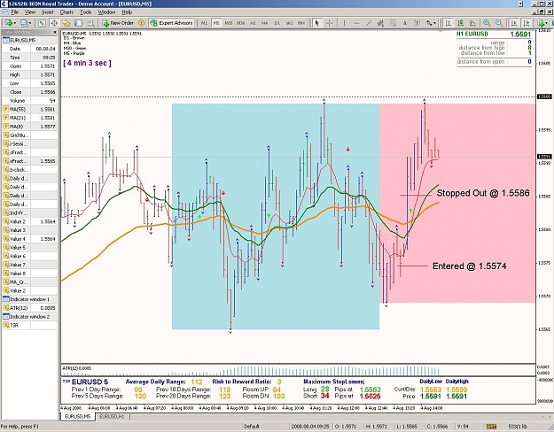Viewport: 554px width, 432px height.
Task: Toggle chart Auto Scroll
Action: tap(514, 23)
